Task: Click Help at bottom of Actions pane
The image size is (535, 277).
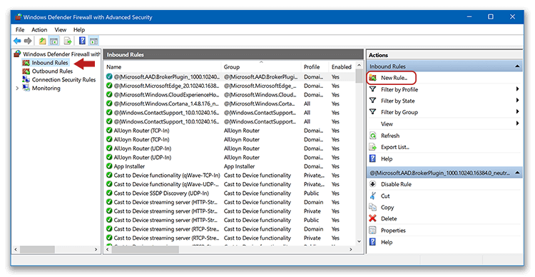Action: click(387, 242)
